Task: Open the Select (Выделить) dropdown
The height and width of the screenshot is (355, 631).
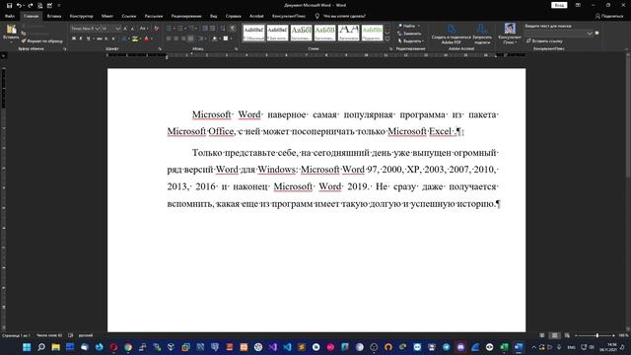Action: click(x=410, y=41)
